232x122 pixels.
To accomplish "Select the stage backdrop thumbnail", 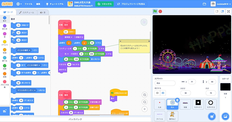I will [225, 87].
